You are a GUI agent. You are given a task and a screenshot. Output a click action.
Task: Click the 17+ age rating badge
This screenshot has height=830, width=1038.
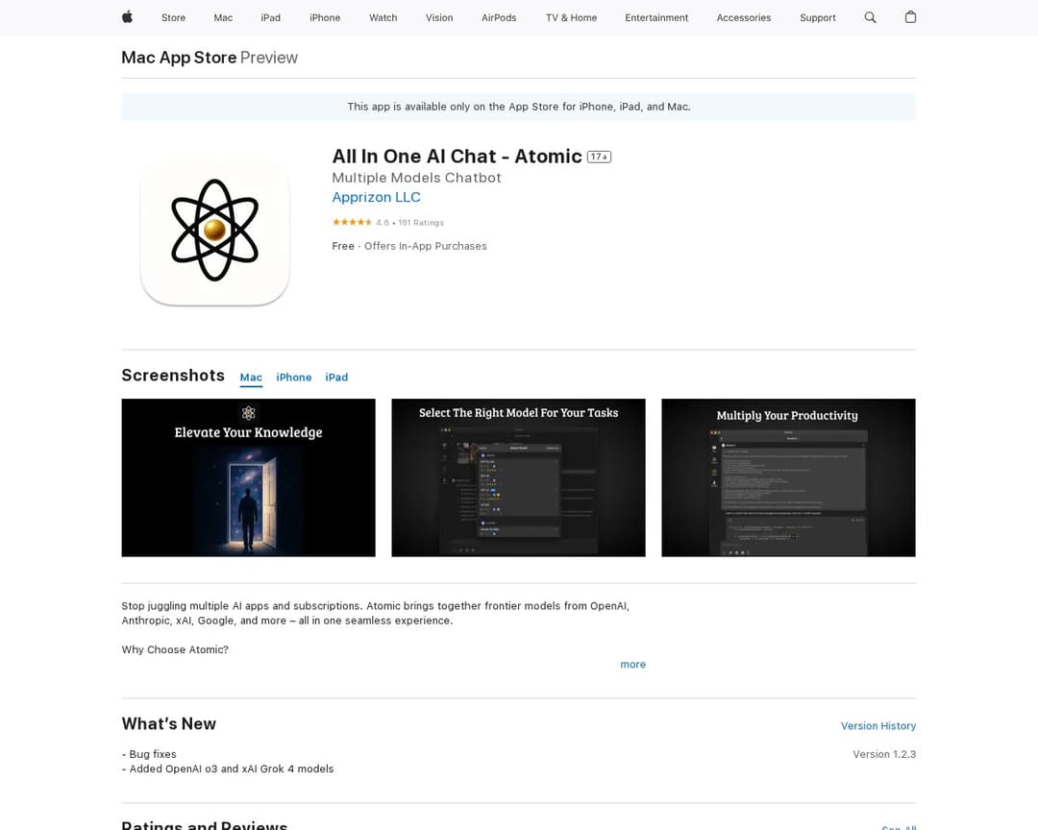[598, 156]
